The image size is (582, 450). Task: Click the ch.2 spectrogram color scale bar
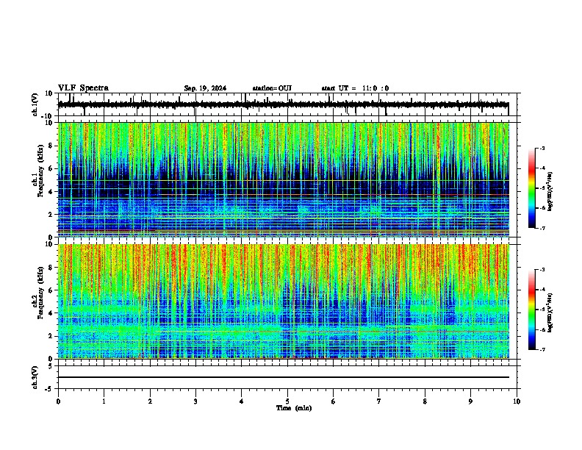(532, 310)
